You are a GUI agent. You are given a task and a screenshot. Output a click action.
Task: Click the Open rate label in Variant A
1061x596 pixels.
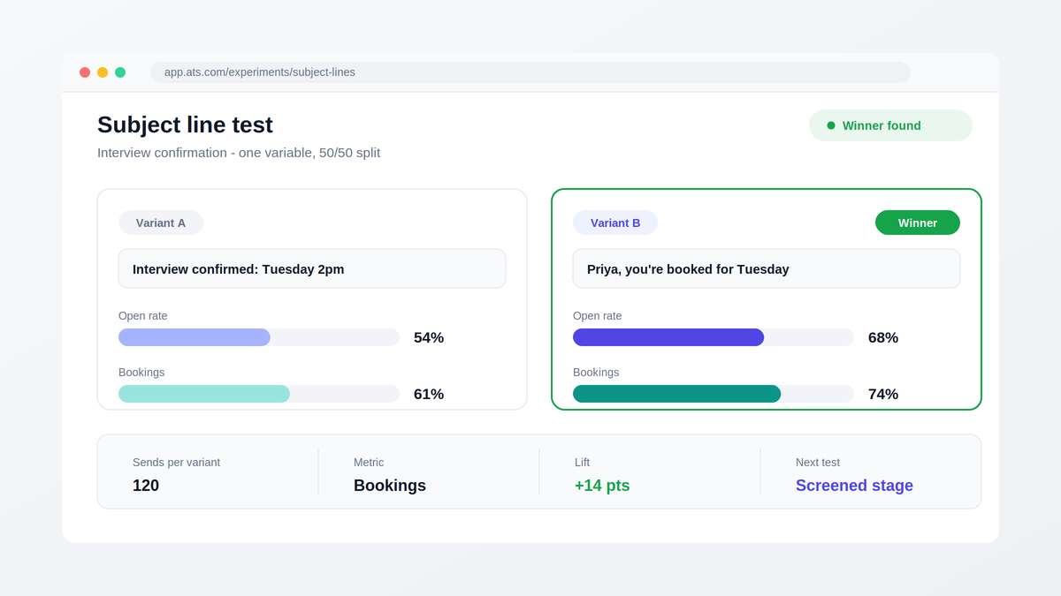(143, 316)
